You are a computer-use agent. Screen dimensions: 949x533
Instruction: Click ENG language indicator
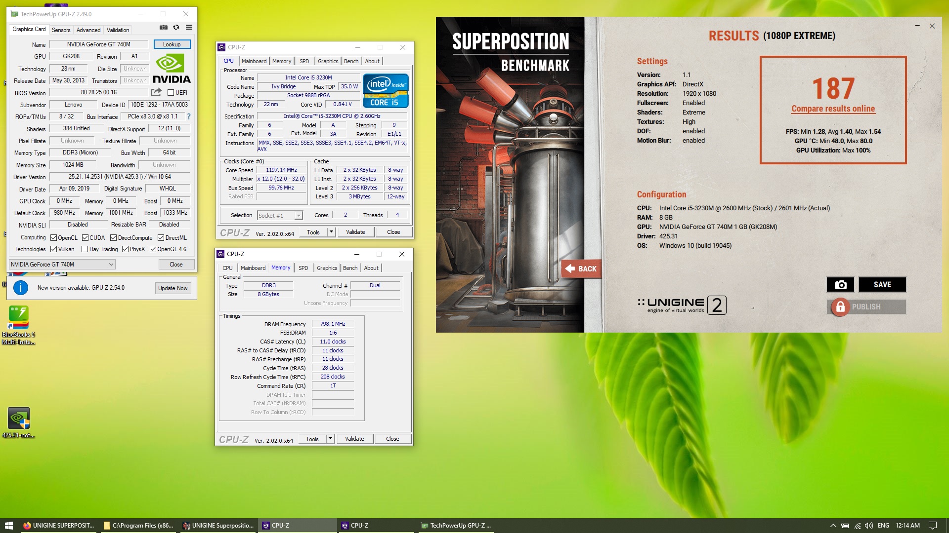pyautogui.click(x=884, y=526)
